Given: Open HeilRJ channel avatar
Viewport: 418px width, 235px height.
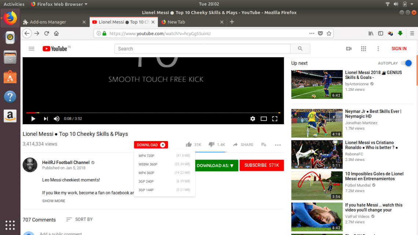Looking at the screenshot, I should 30,165.
